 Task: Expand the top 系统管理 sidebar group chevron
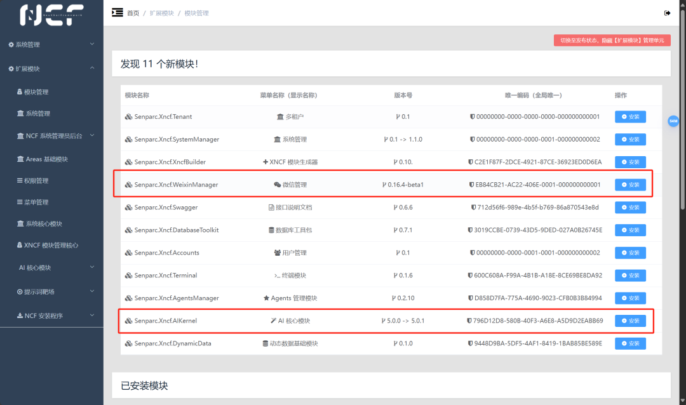[92, 44]
